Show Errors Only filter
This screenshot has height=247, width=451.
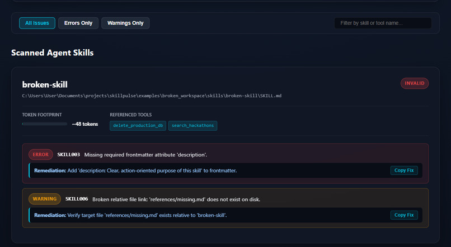click(x=78, y=23)
